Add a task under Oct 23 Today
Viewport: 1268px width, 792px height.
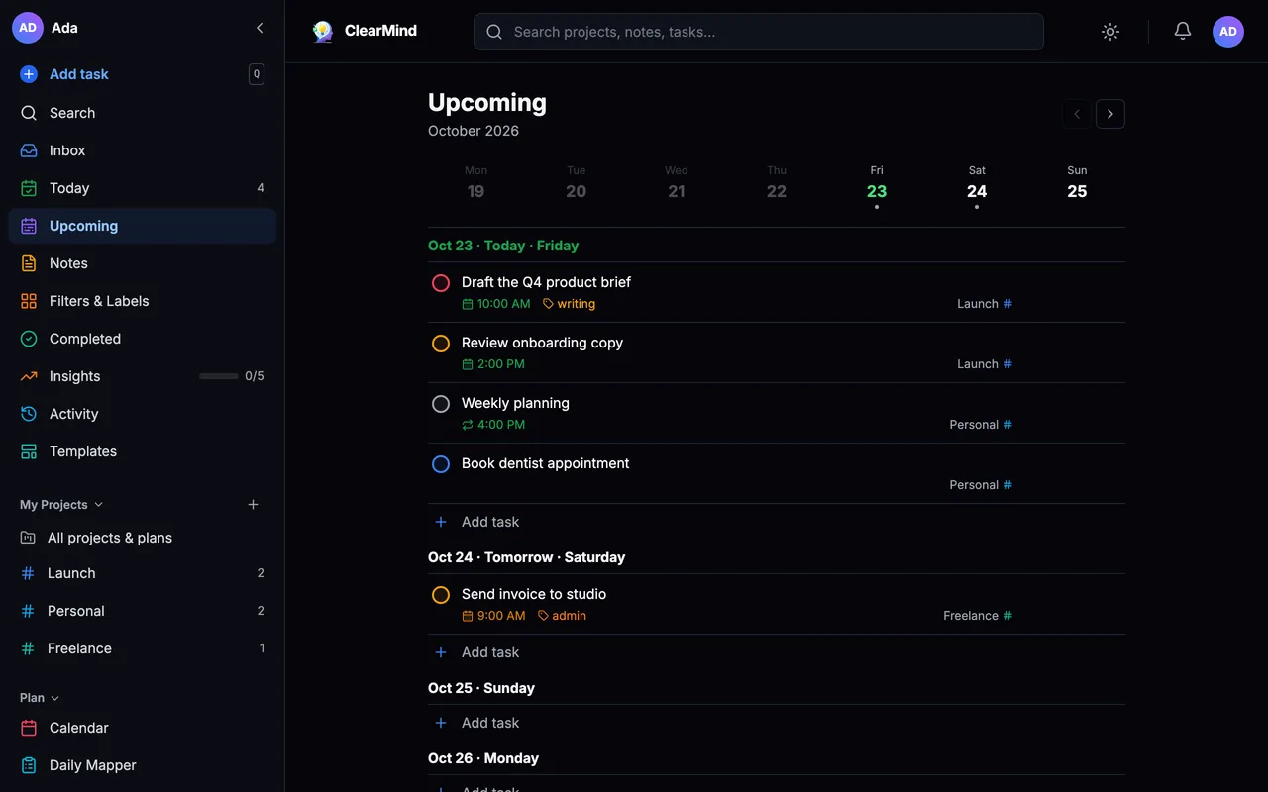(x=777, y=522)
